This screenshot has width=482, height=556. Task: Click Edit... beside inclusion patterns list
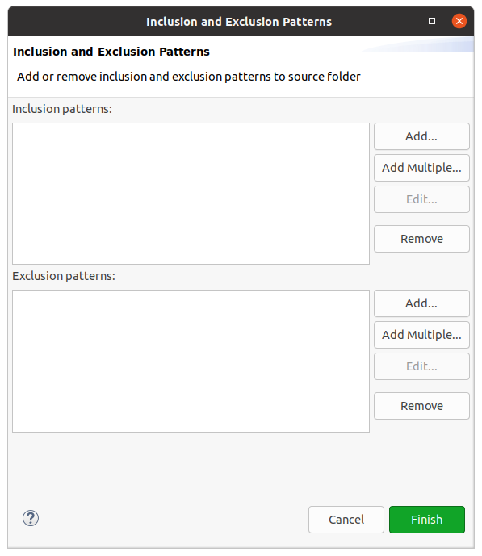tap(421, 199)
